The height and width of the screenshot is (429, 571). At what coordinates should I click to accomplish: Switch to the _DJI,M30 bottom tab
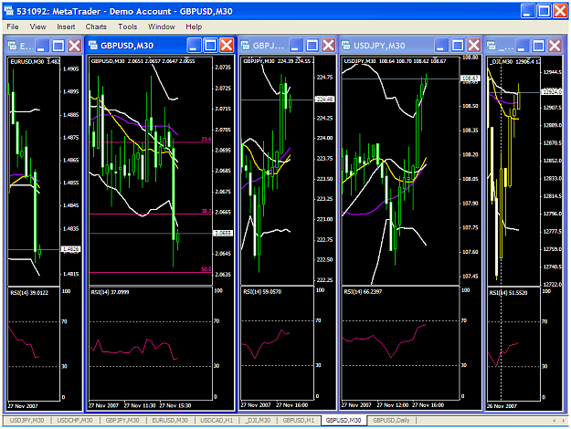click(x=258, y=420)
